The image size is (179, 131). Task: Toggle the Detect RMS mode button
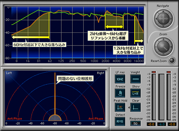point(120,121)
